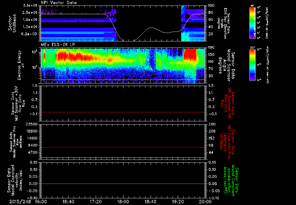Viewport: 296px width, 205px height.
Task: Click the "17:20" time axis label
Action: (x=96, y=202)
